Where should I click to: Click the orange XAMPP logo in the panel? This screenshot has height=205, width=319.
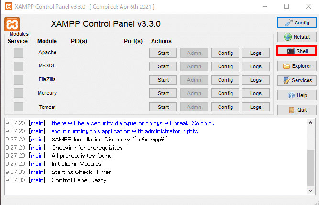click(12, 24)
